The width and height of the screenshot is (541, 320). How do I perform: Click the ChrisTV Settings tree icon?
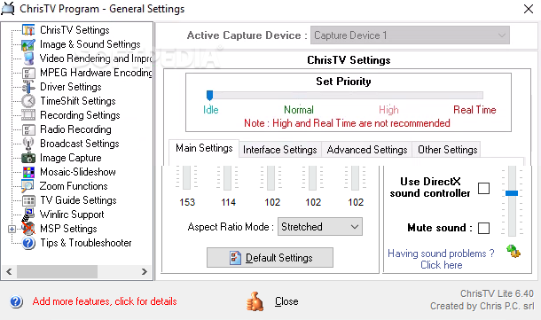coord(28,30)
